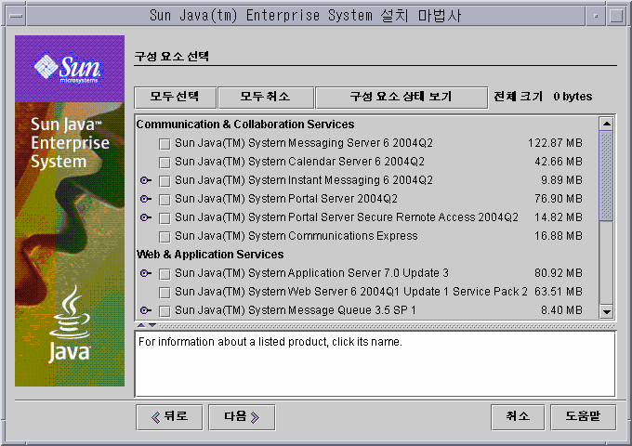The height and width of the screenshot is (446, 632).
Task: Click Application Server 7.0 Update 3 name
Action: click(311, 273)
